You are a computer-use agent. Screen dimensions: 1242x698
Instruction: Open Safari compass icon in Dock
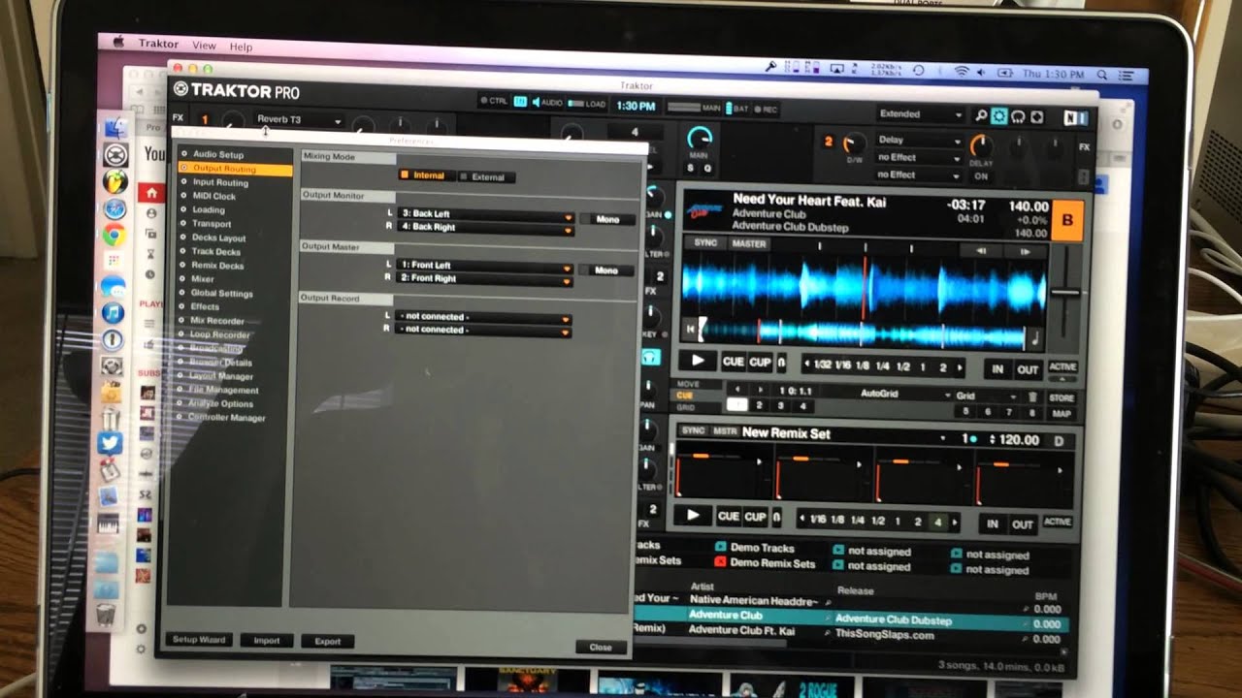(114, 207)
